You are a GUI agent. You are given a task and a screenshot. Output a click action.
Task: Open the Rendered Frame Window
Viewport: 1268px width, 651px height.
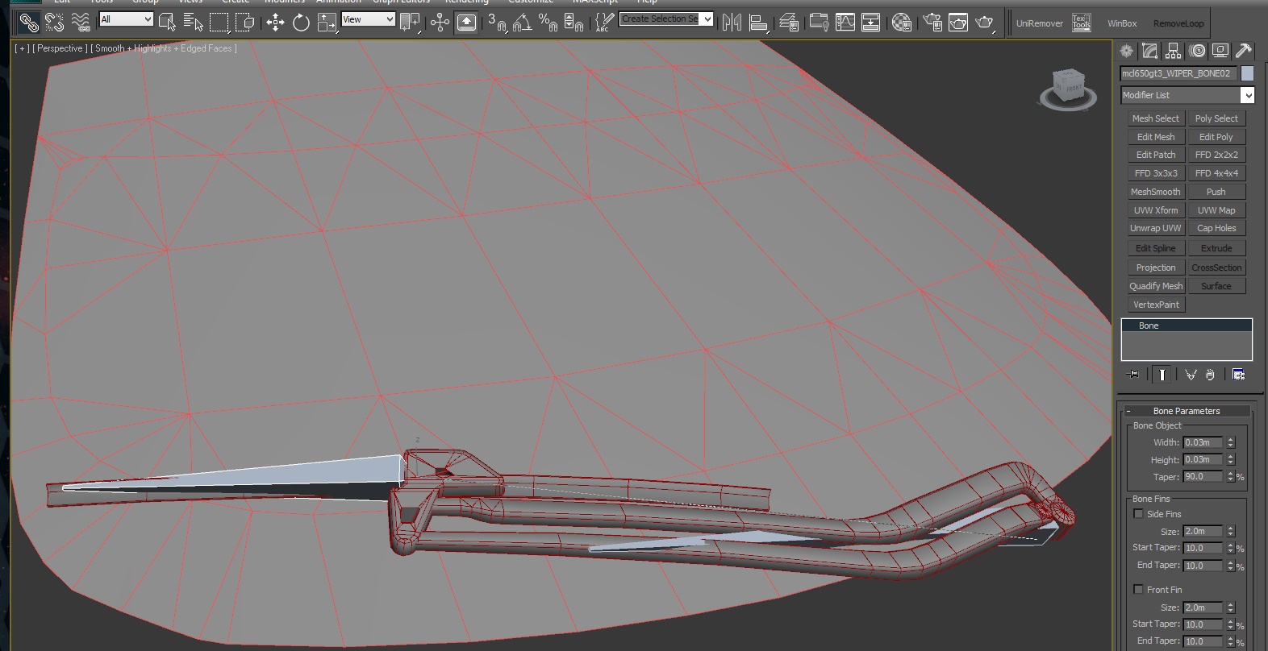click(958, 22)
